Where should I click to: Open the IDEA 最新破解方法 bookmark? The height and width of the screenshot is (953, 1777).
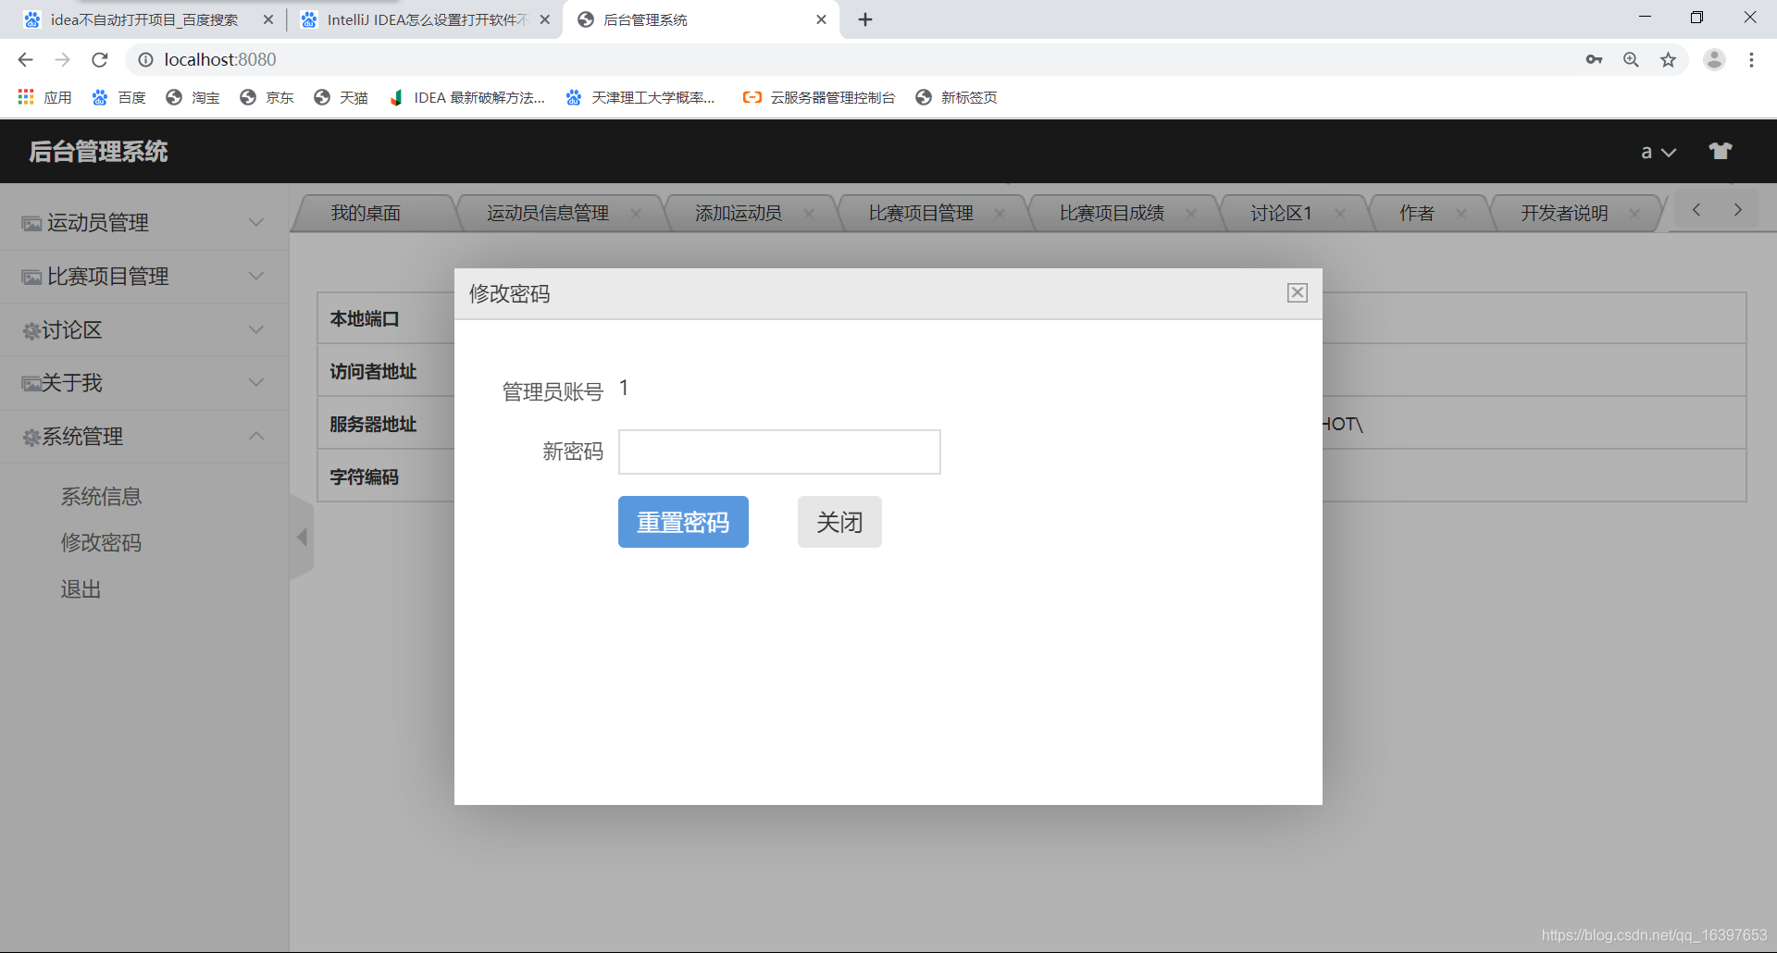tap(467, 97)
